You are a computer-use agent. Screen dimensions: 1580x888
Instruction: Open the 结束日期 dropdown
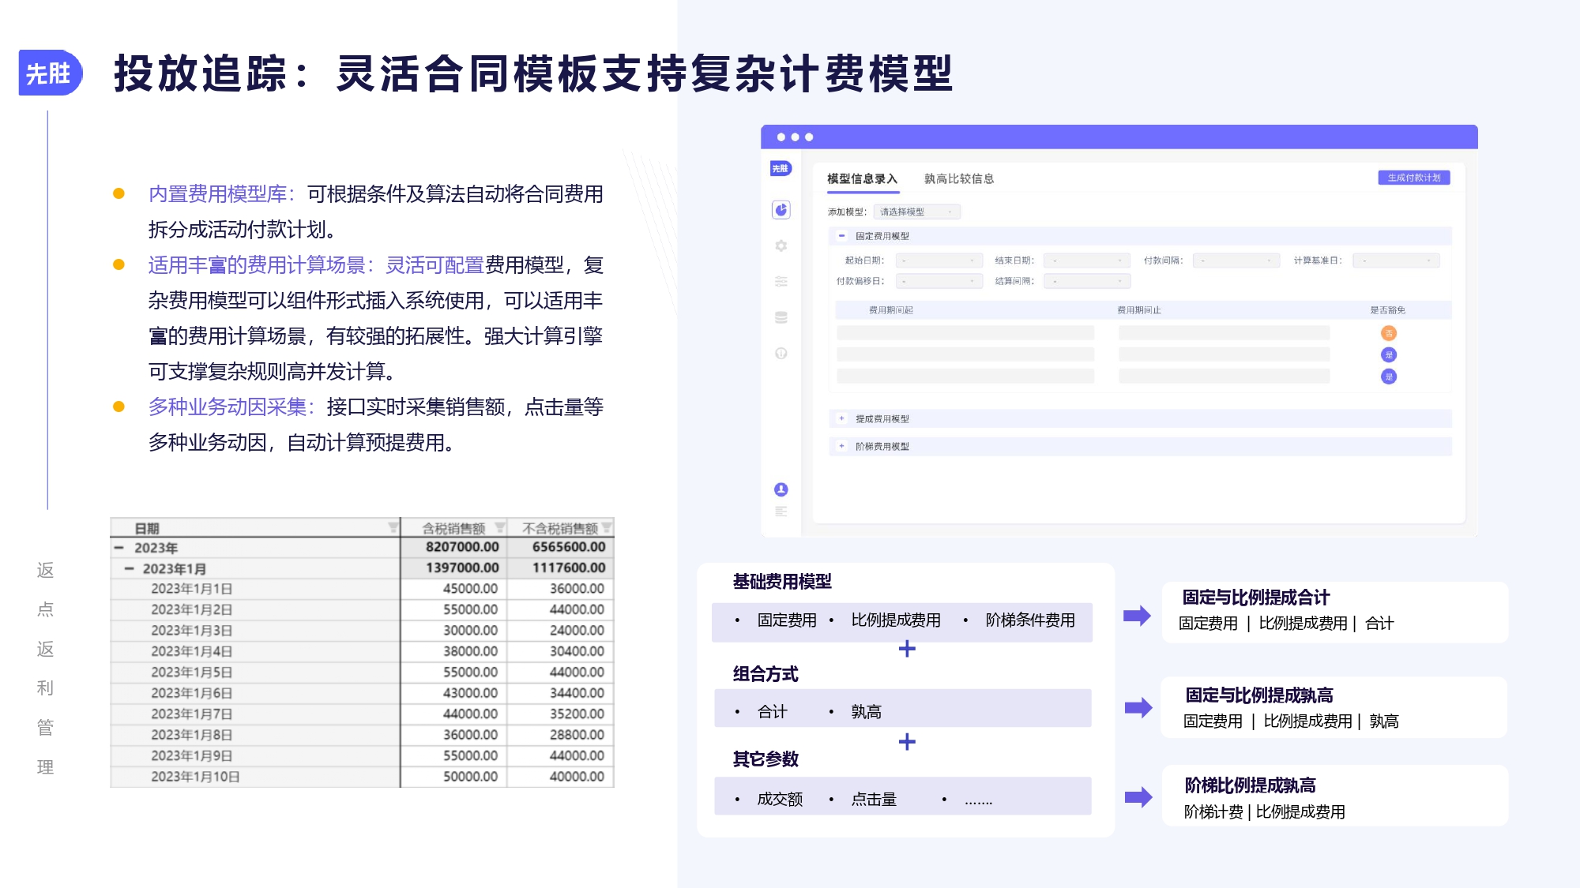pos(1087,260)
